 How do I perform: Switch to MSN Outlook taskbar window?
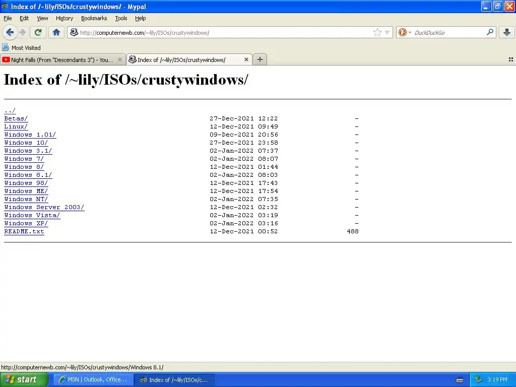click(94, 380)
